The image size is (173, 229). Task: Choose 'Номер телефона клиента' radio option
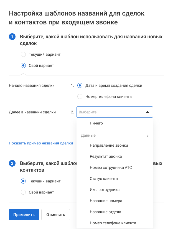(x=80, y=96)
